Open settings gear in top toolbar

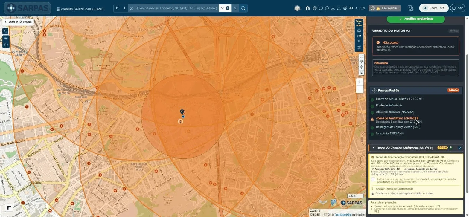pyautogui.click(x=345, y=8)
